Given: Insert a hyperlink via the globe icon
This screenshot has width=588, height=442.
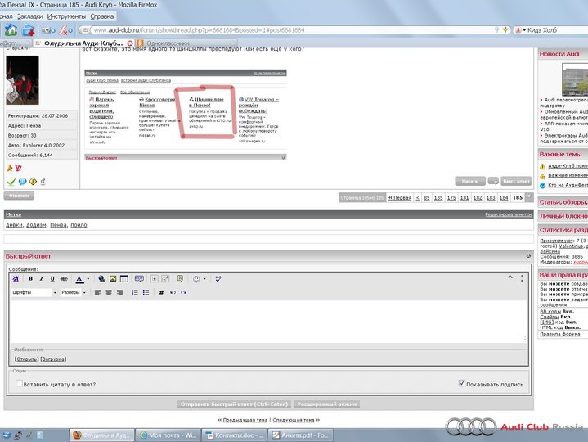Looking at the screenshot, I should pos(101,279).
